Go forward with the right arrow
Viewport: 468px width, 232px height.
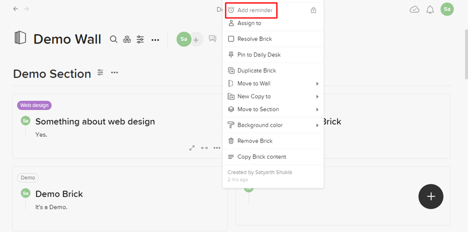click(27, 9)
